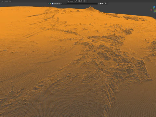Image resolution: width=156 pixels, height=117 pixels.
Task: Toggle proportional editing
Action: tap(84, 1)
